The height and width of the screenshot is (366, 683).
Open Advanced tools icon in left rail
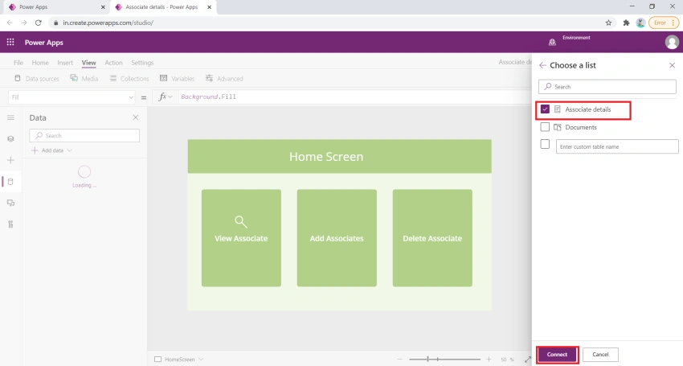(10, 224)
